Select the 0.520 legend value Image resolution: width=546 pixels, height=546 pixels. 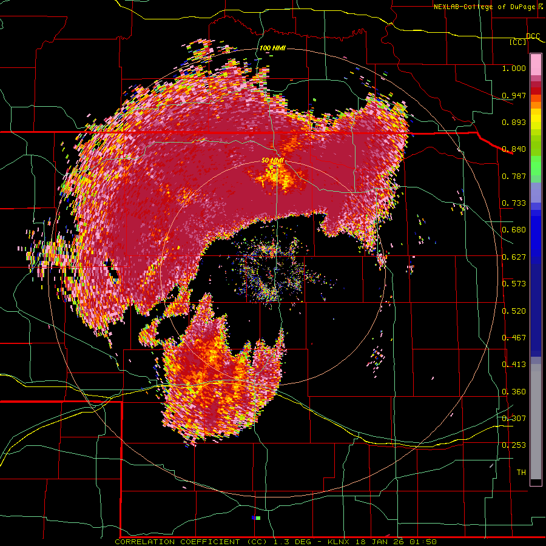pos(514,311)
